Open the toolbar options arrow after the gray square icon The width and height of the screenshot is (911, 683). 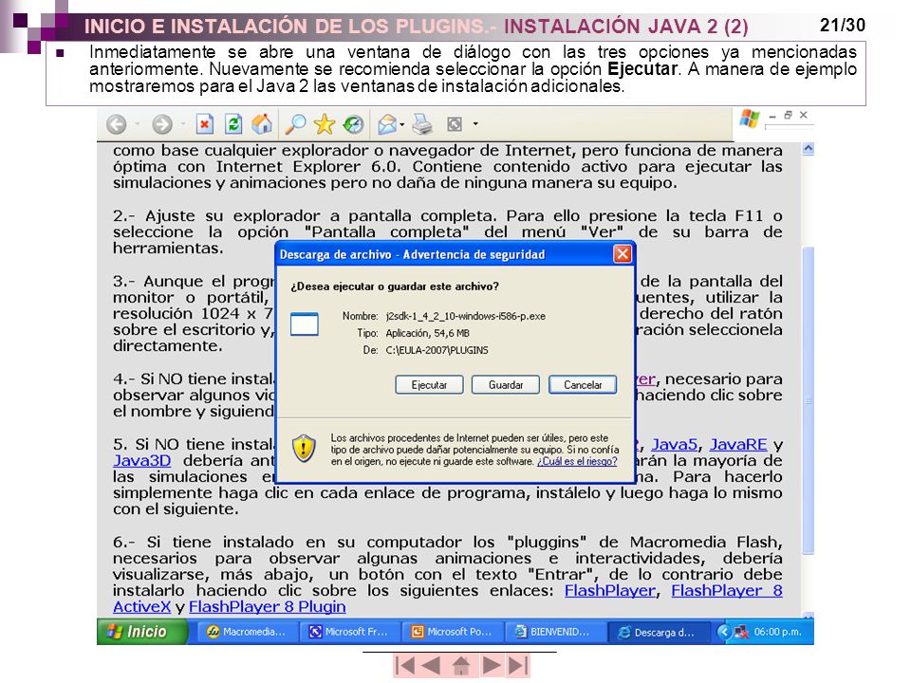(475, 123)
